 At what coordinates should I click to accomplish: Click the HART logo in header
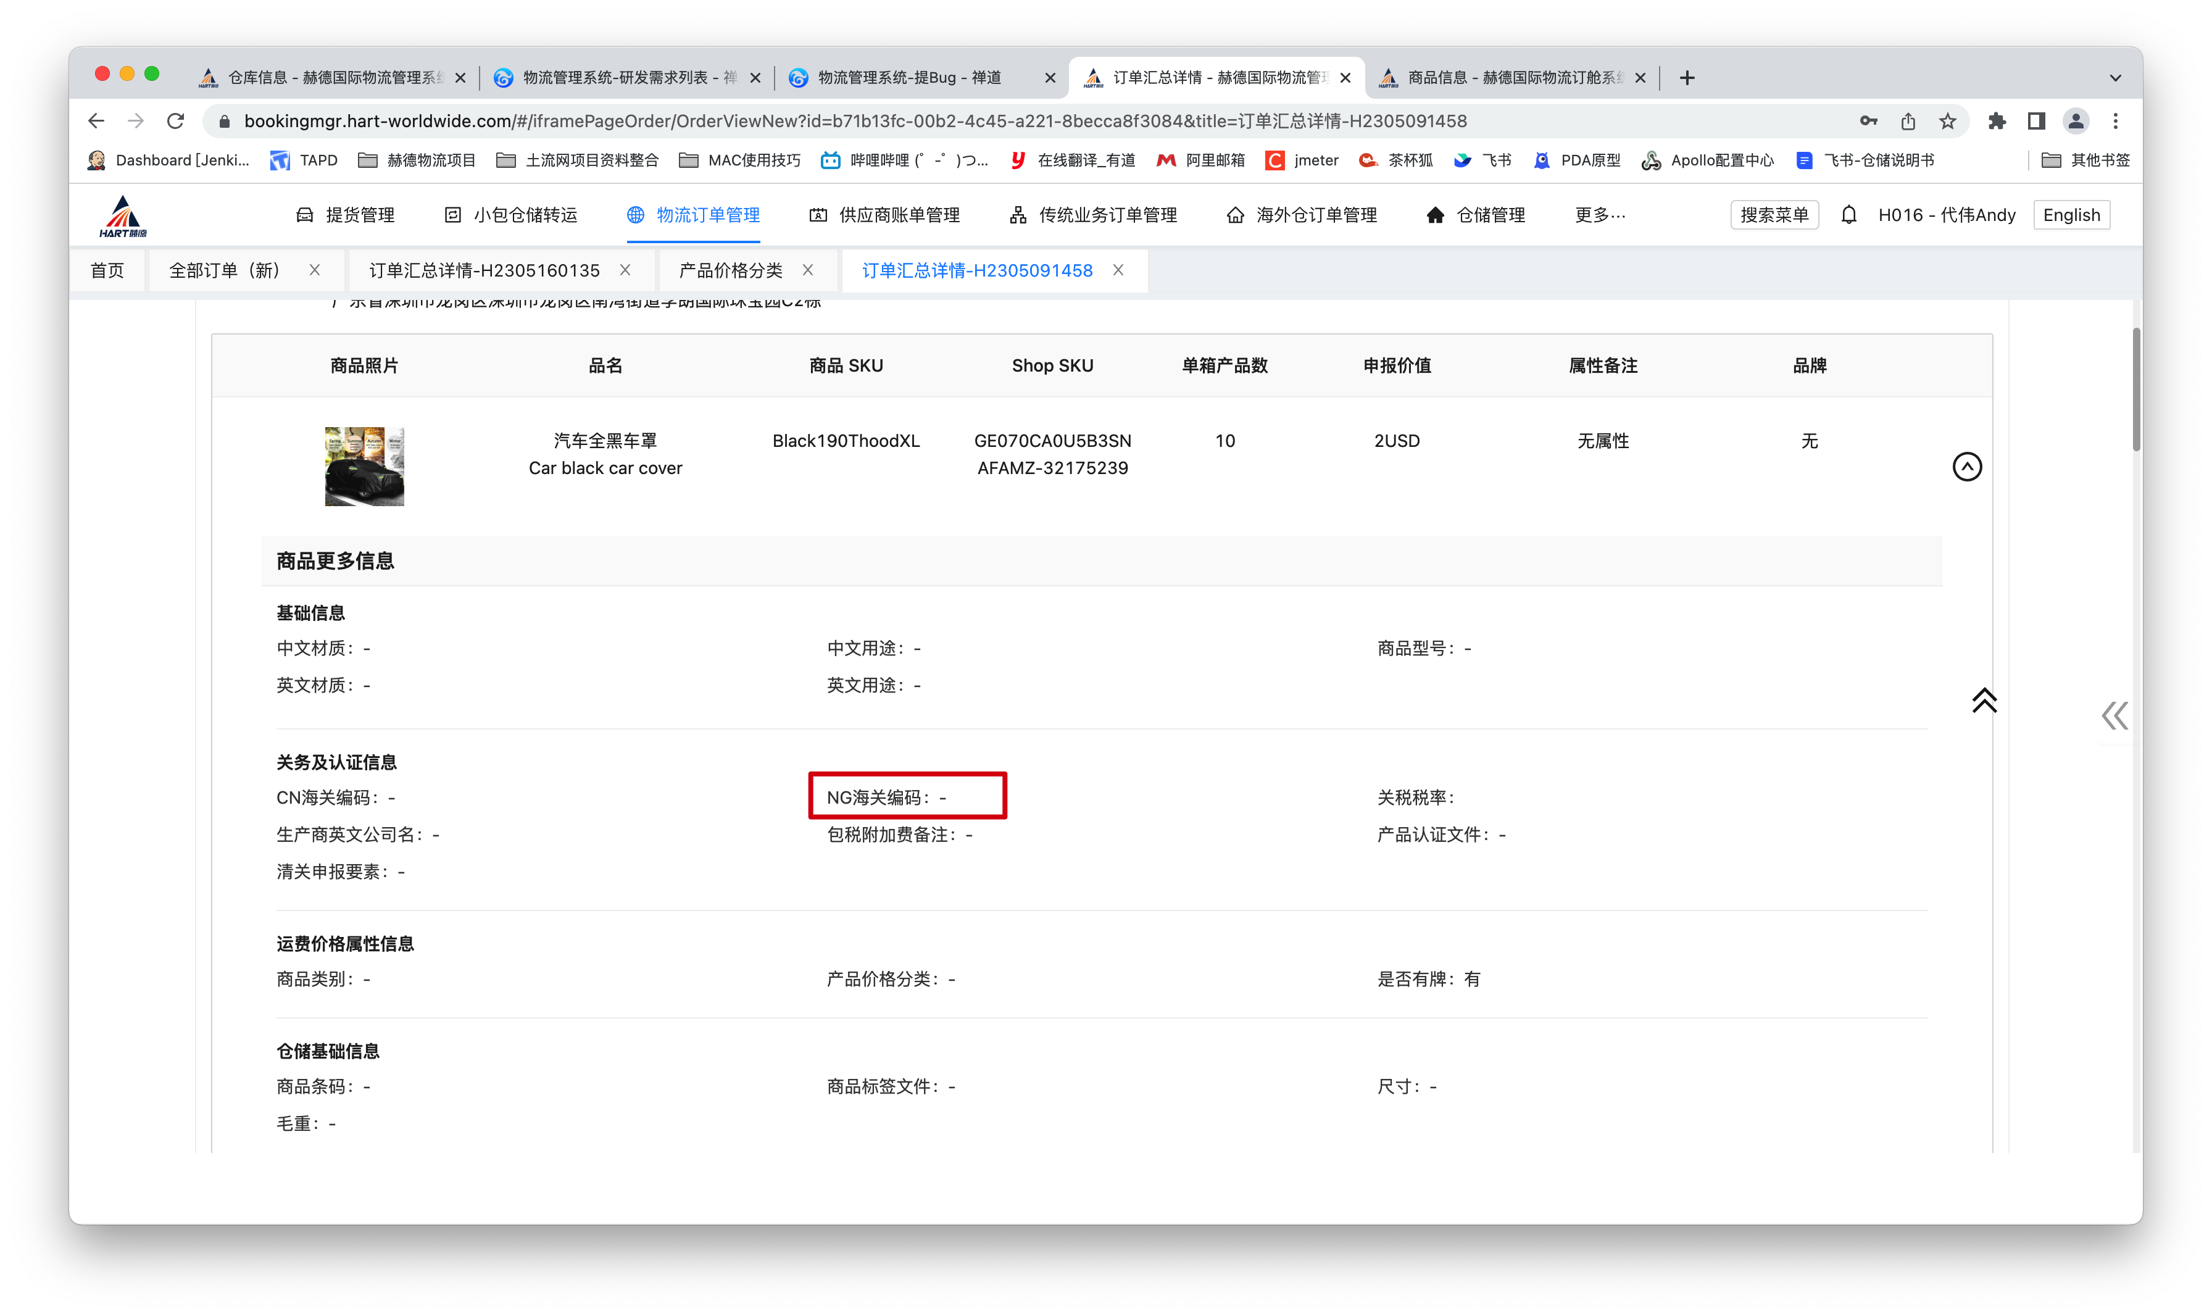point(123,217)
